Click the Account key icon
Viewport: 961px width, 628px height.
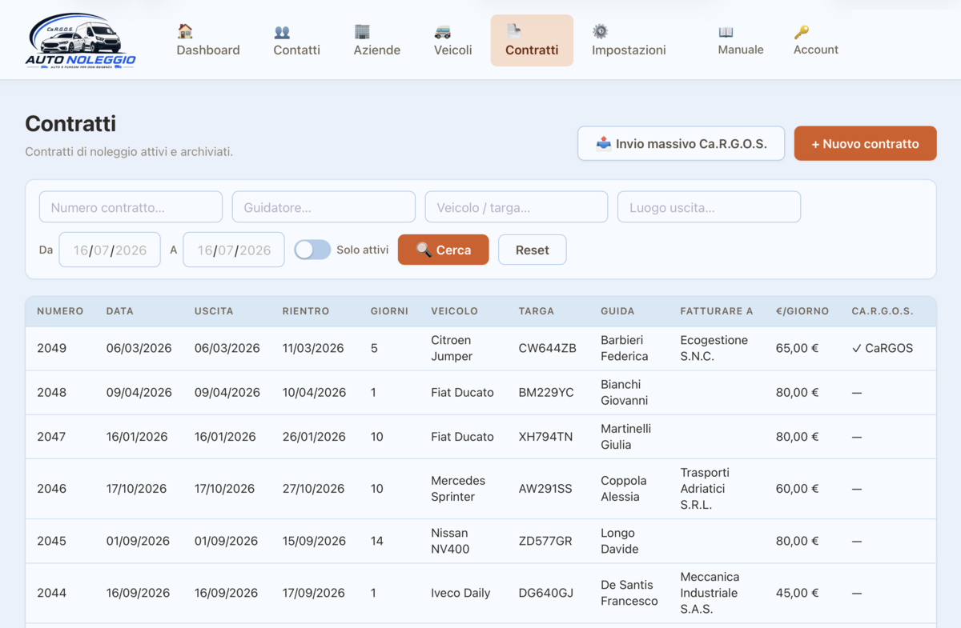tap(802, 32)
